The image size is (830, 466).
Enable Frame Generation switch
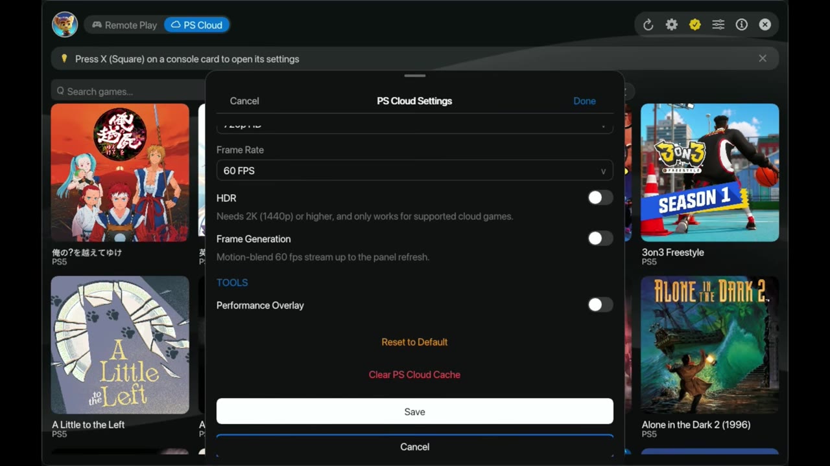(x=600, y=239)
